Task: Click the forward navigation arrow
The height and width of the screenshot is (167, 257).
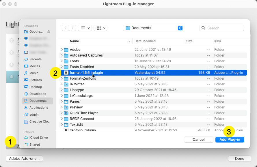Action: pyautogui.click(x=72, y=28)
